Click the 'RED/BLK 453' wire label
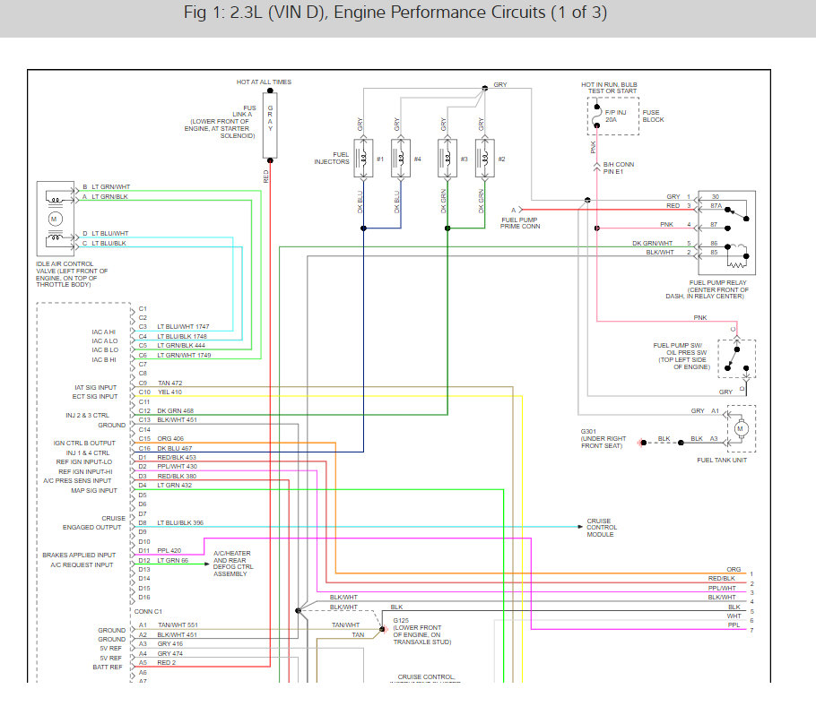Image resolution: width=816 pixels, height=715 pixels. pyautogui.click(x=177, y=458)
